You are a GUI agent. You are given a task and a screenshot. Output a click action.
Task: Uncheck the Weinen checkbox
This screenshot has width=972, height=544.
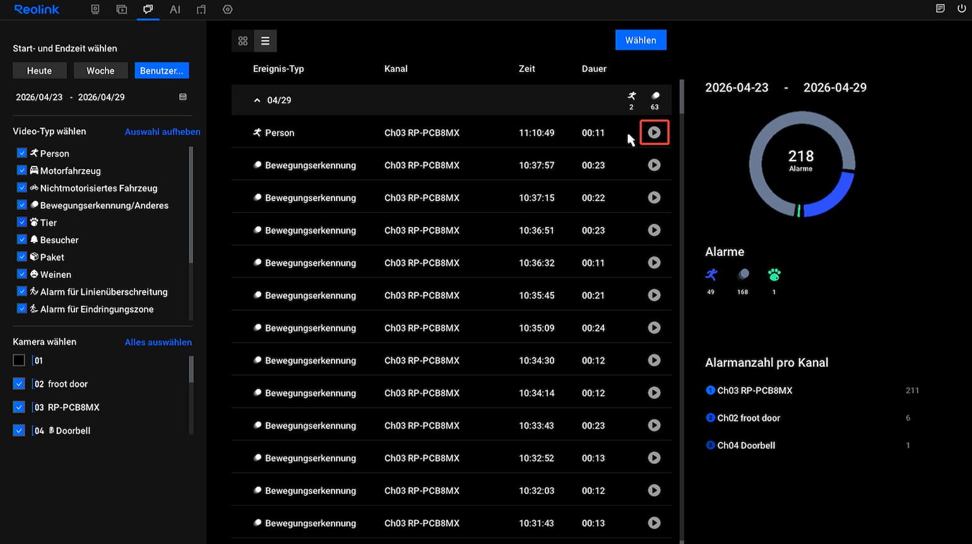pos(22,274)
